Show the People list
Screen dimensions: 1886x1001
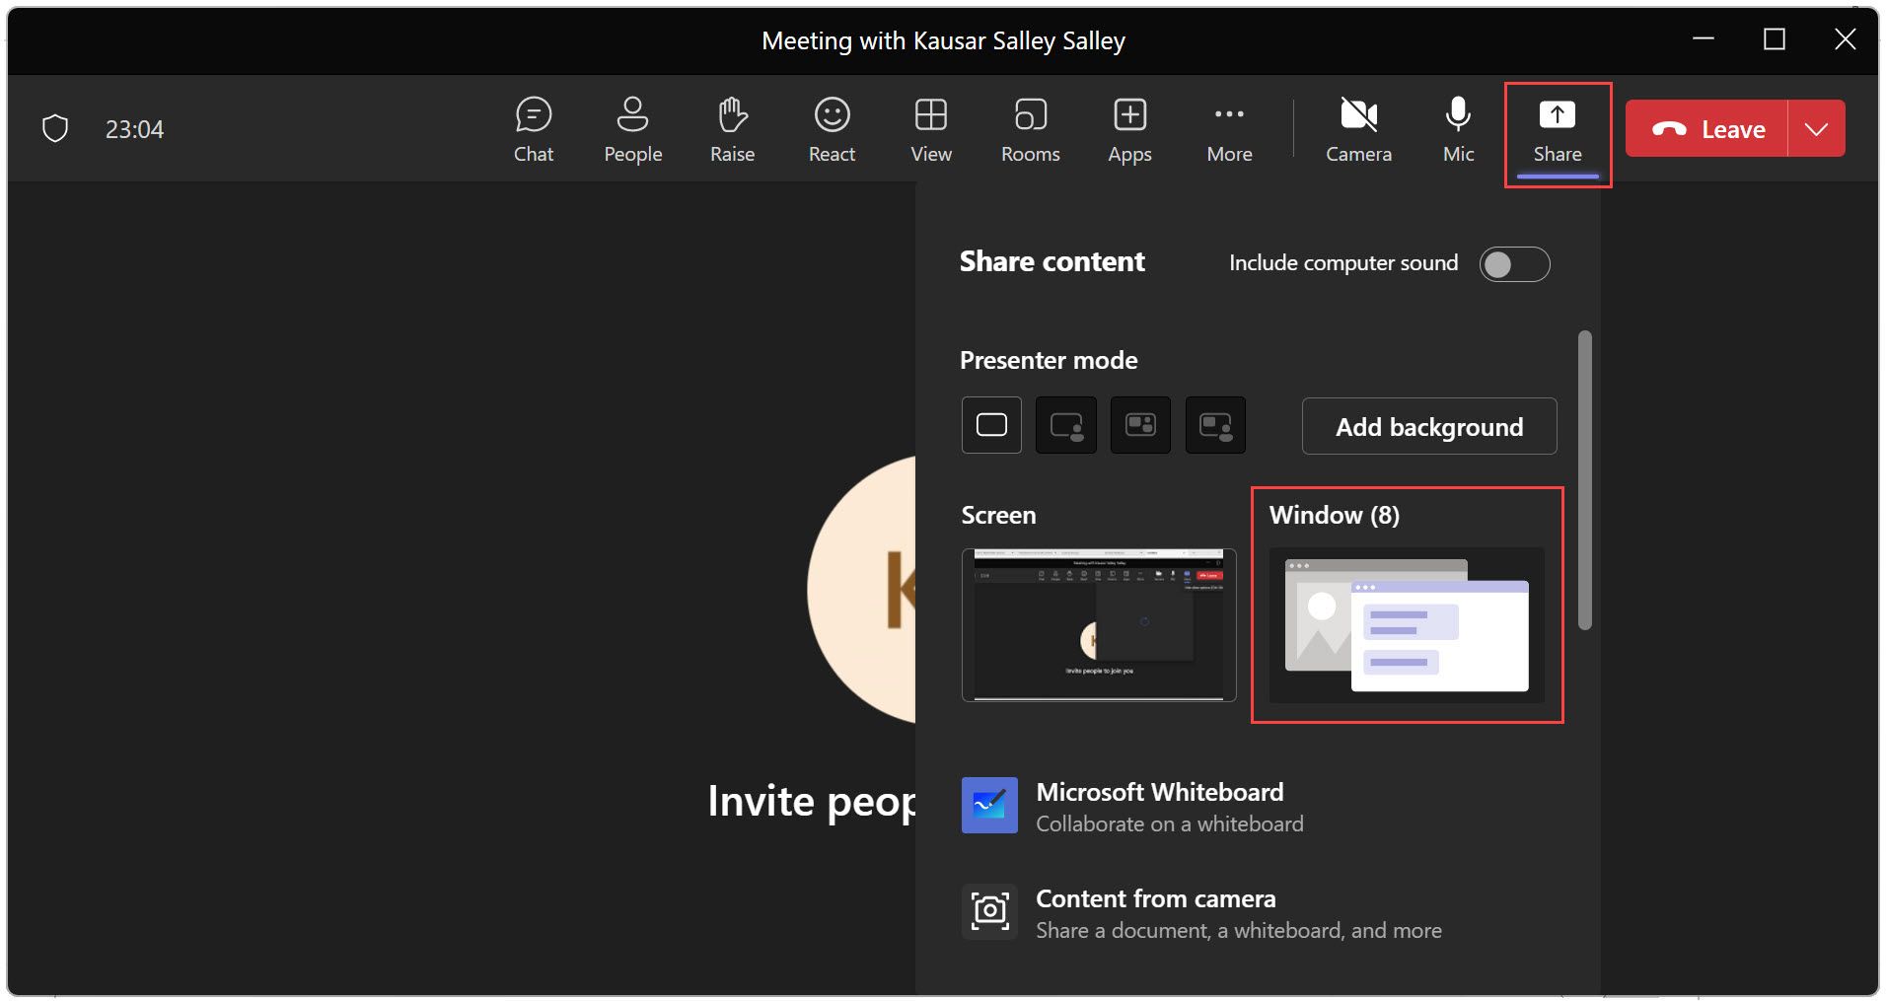pyautogui.click(x=632, y=128)
